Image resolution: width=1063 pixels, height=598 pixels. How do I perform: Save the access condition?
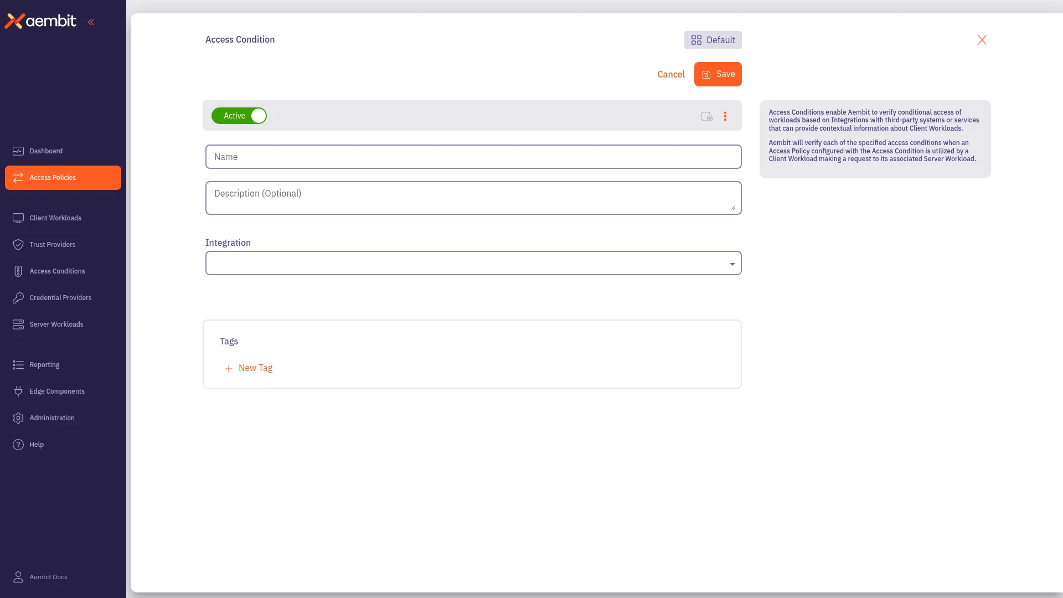pyautogui.click(x=718, y=74)
